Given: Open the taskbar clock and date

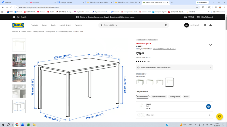Looking at the screenshot, I should tap(217, 125).
